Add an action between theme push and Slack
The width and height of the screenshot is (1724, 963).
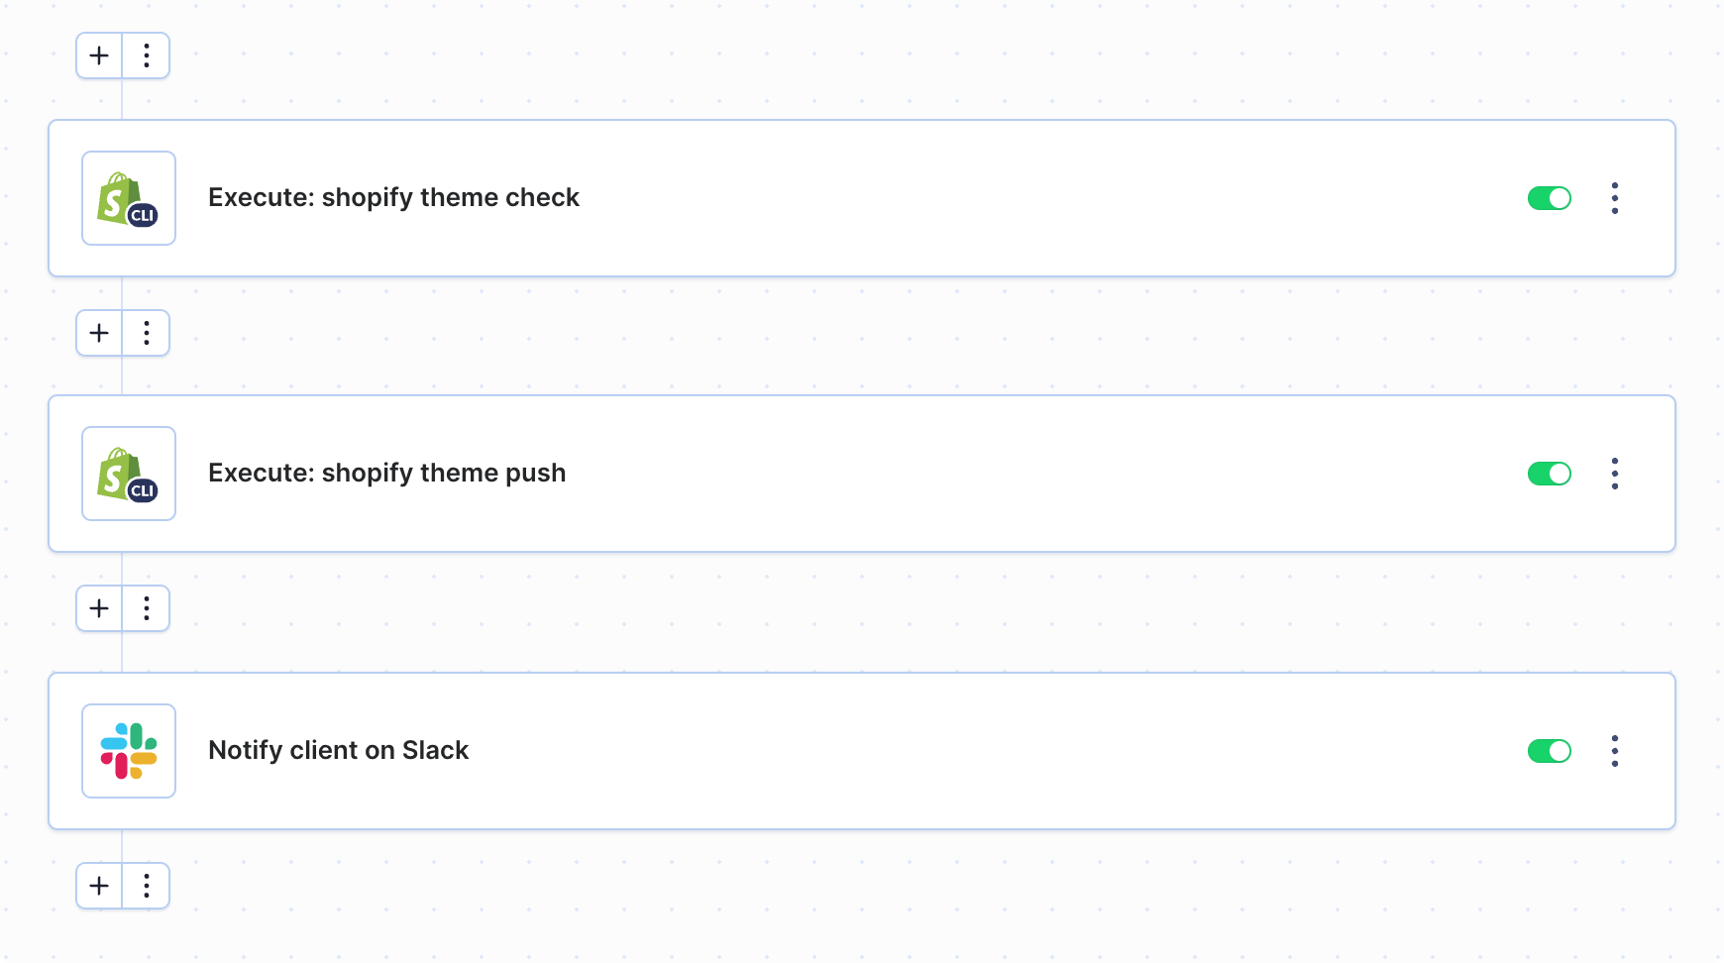point(99,608)
